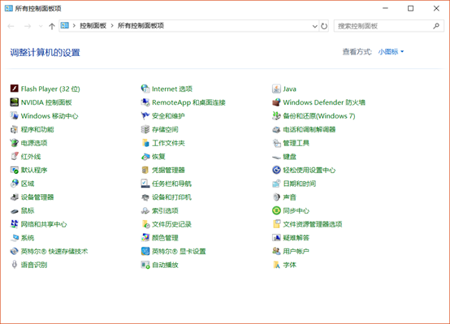Open the Flash Player (32 位) icon
Image resolution: width=450 pixels, height=324 pixels.
[15, 89]
